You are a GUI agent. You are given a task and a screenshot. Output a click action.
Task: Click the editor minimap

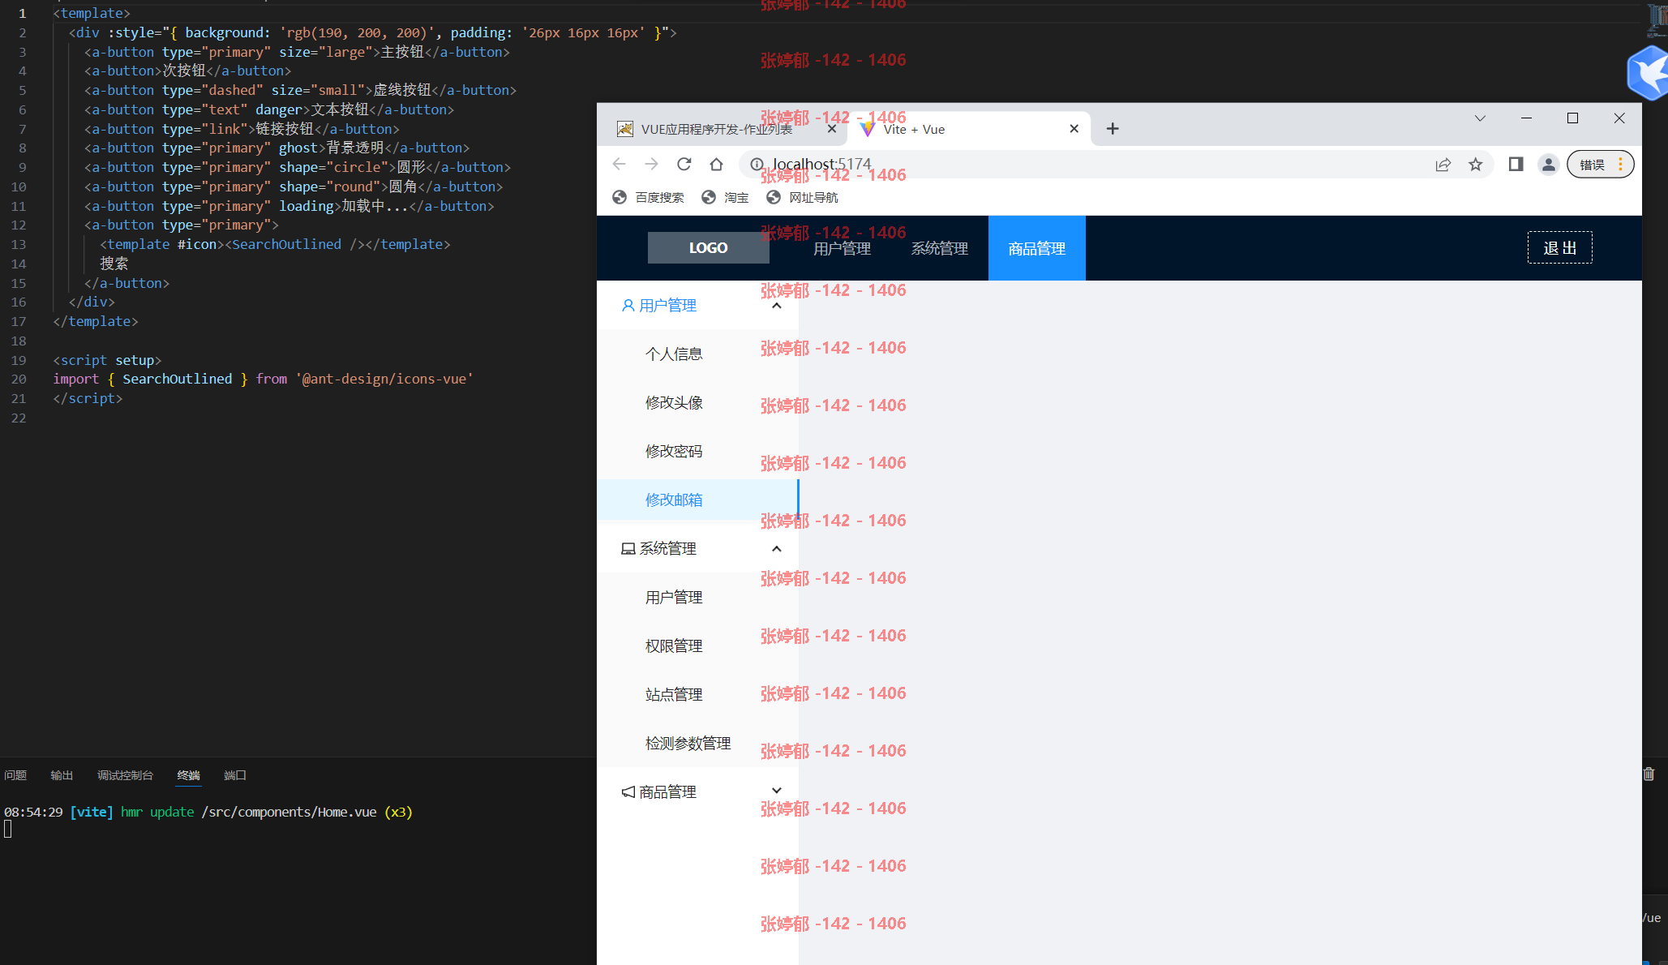pyautogui.click(x=1657, y=20)
